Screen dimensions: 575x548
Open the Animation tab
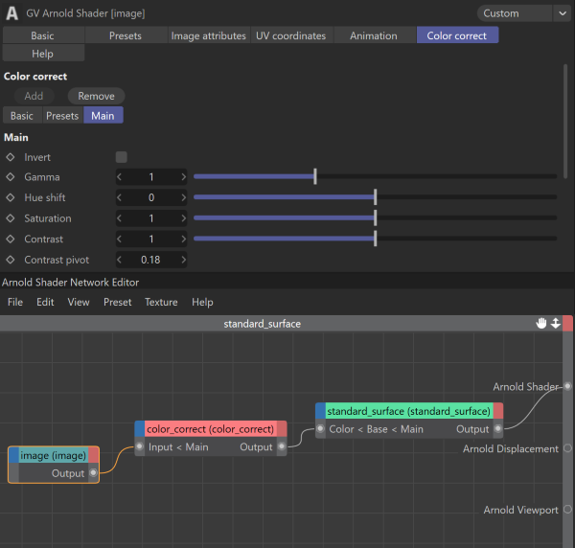pos(374,35)
